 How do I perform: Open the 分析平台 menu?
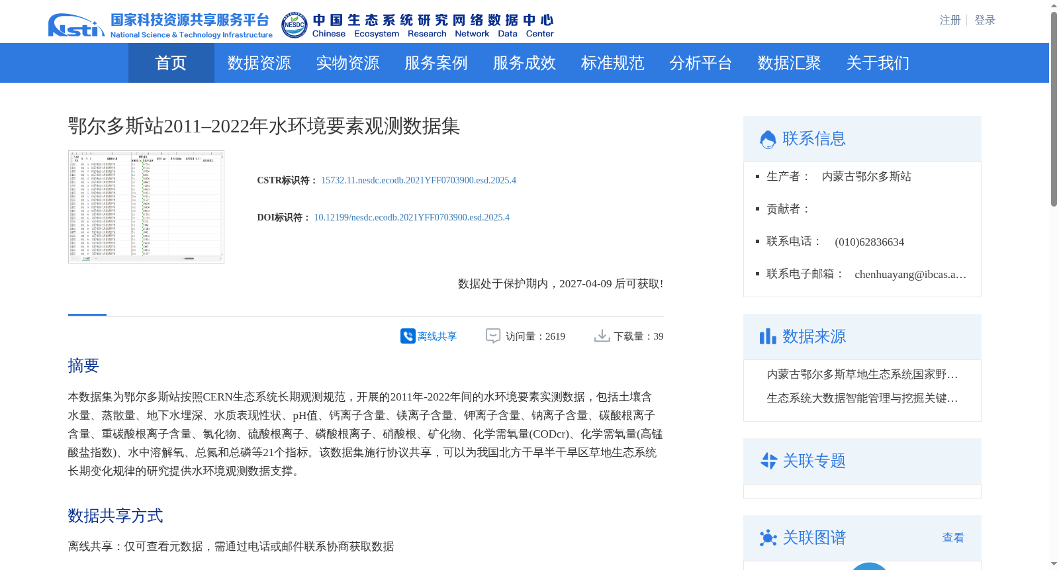(700, 63)
